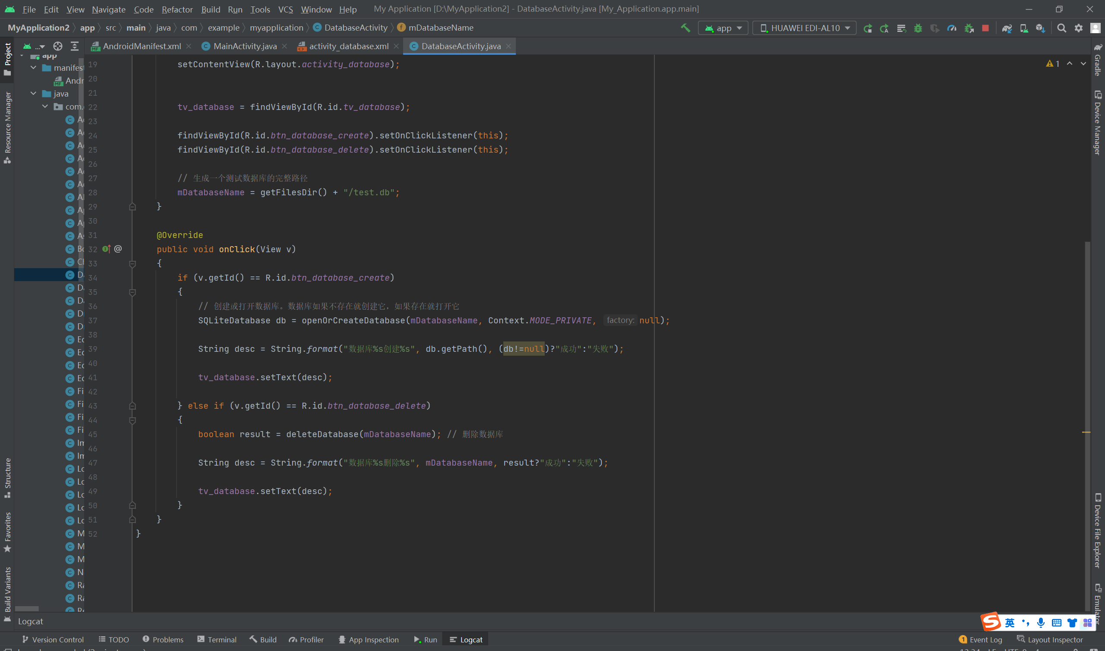Click select opened file target icon
Screen dimensions: 1105x651
[57, 46]
